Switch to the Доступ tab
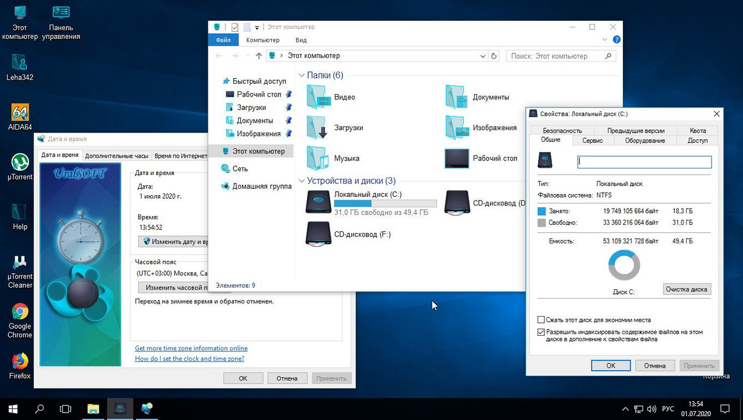The height and width of the screenshot is (420, 743). pos(697,141)
